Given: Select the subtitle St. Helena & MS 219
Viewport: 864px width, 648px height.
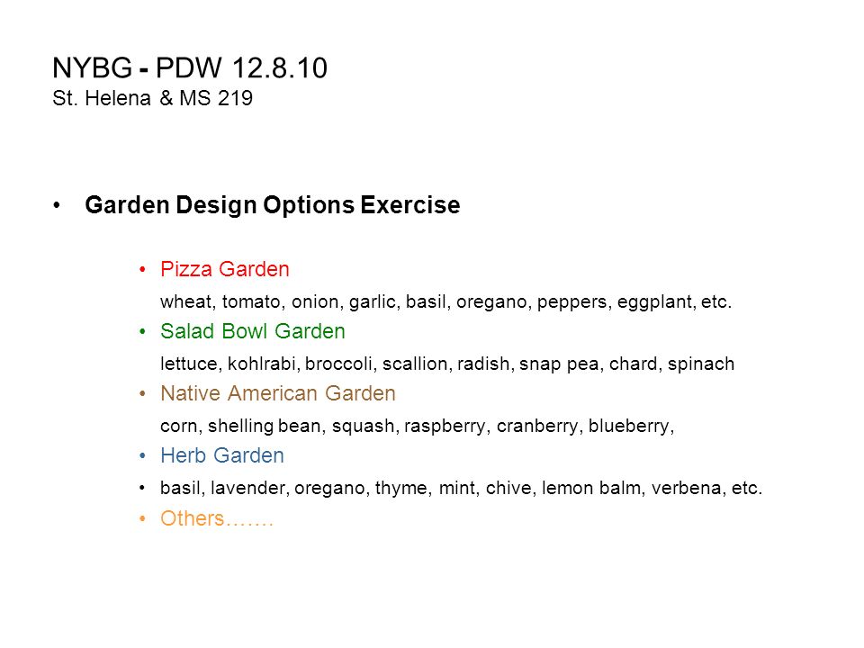Looking at the screenshot, I should pos(153,99).
